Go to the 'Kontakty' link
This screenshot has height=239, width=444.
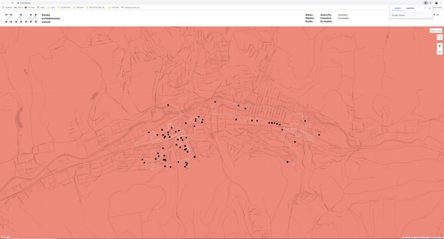click(x=343, y=15)
